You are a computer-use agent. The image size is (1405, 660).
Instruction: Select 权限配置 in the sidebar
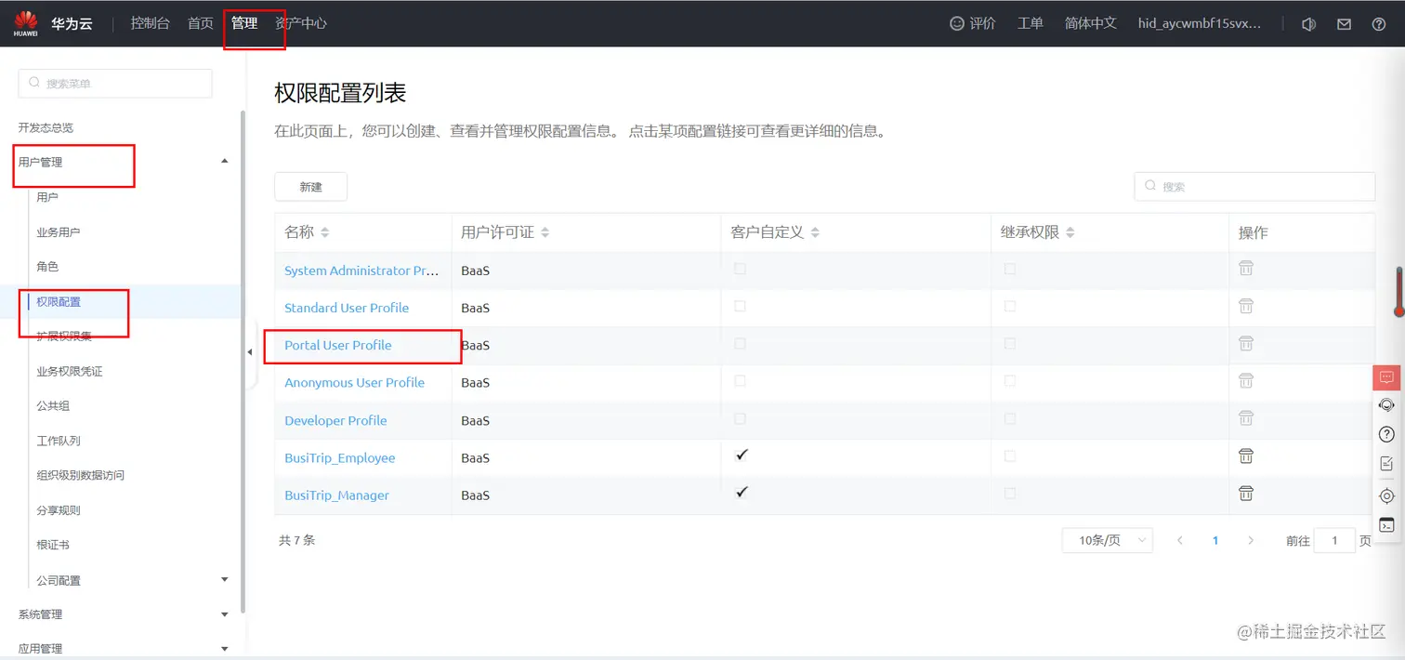(x=59, y=301)
